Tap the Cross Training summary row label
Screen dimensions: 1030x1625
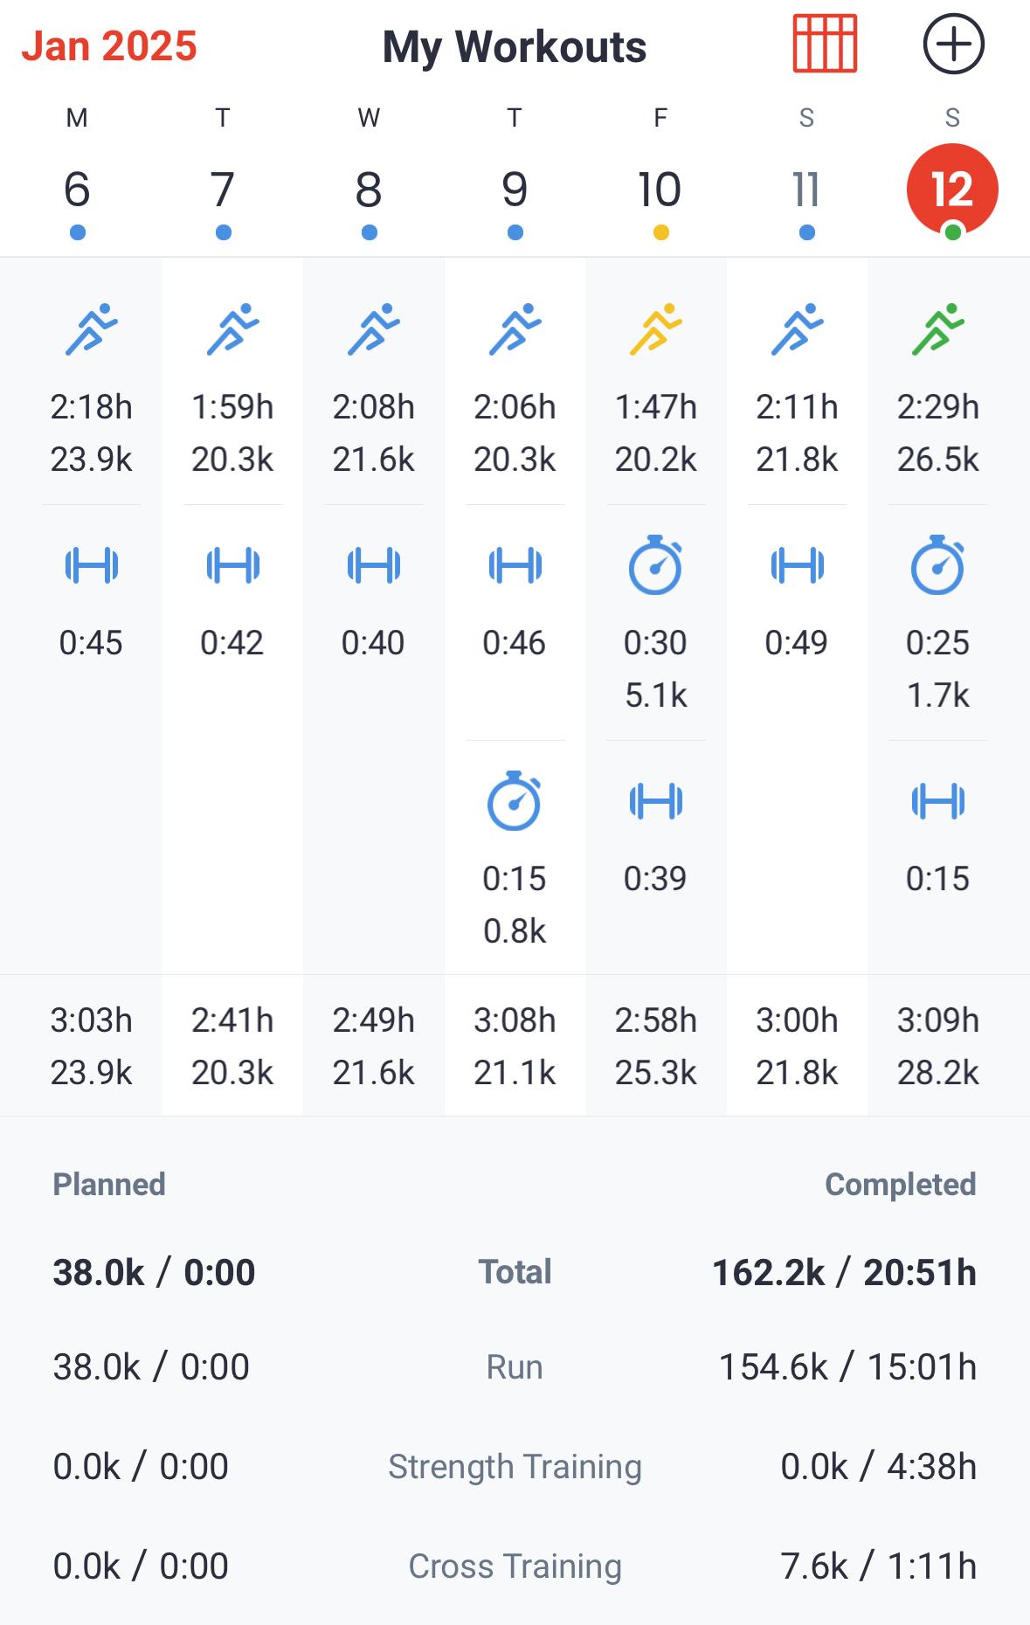click(515, 1566)
